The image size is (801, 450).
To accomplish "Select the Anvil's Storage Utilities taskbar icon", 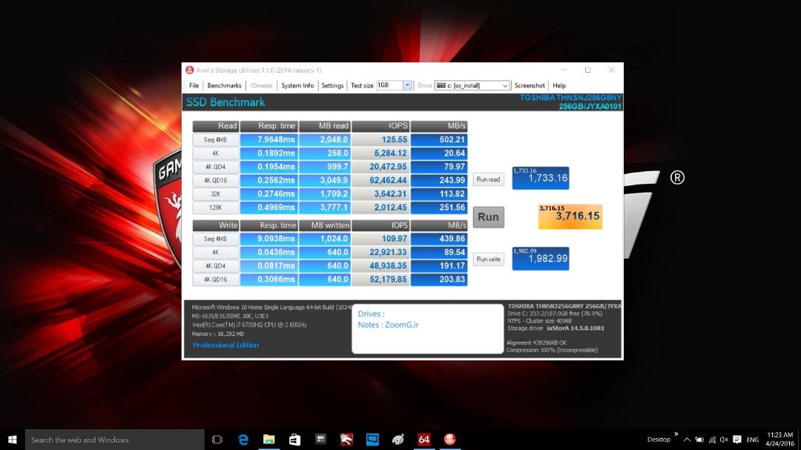I will 449,440.
